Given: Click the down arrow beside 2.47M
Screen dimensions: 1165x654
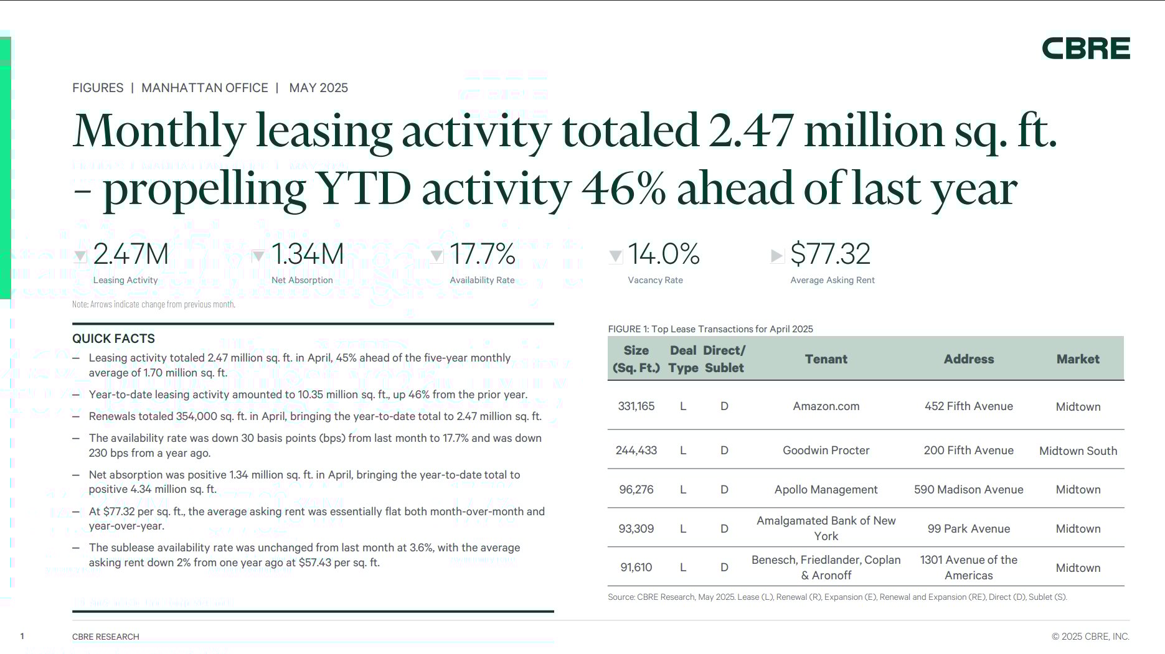Looking at the screenshot, I should coord(80,256).
